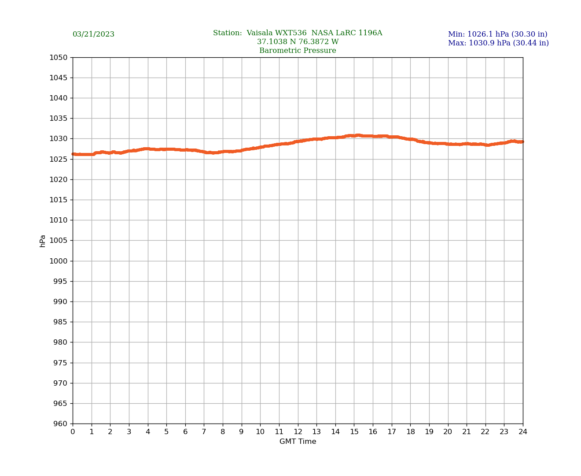
Task: Click the orange pressure line at hour 15
Action: pos(354,136)
